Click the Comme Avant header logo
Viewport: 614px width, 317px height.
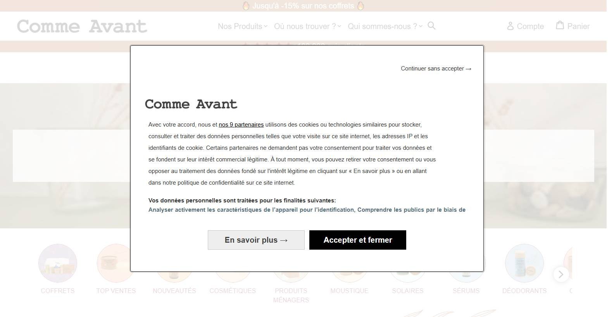[x=82, y=26]
